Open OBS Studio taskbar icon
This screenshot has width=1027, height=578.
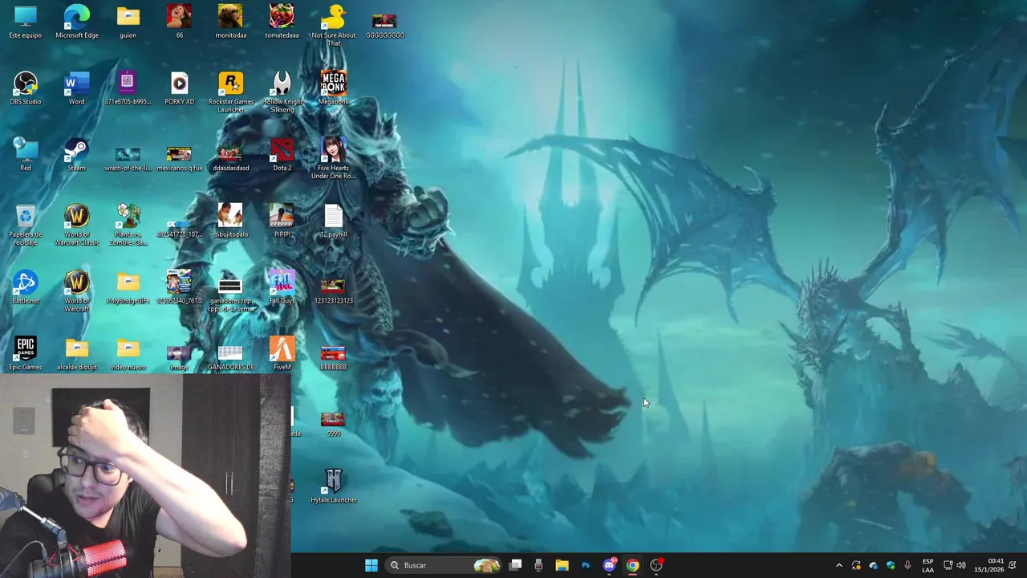click(656, 565)
